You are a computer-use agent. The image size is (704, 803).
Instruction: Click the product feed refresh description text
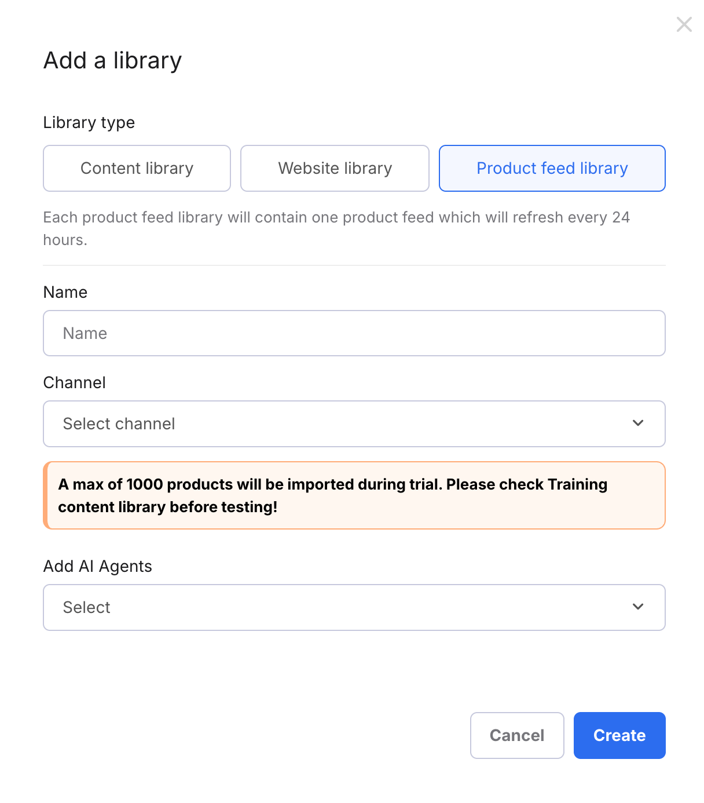pos(336,228)
